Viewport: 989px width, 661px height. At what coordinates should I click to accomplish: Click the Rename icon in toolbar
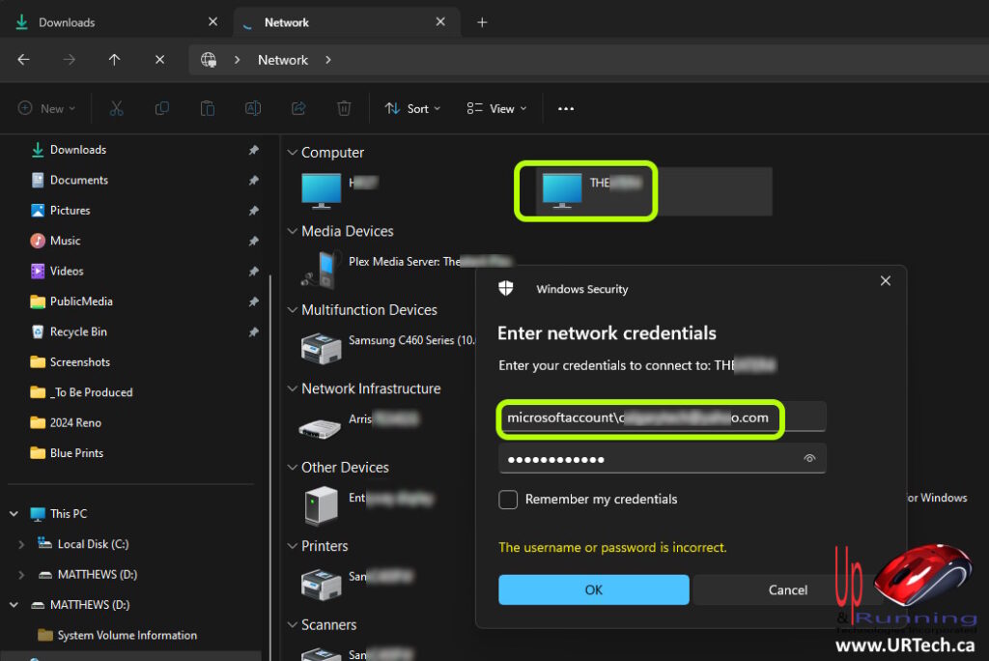253,109
